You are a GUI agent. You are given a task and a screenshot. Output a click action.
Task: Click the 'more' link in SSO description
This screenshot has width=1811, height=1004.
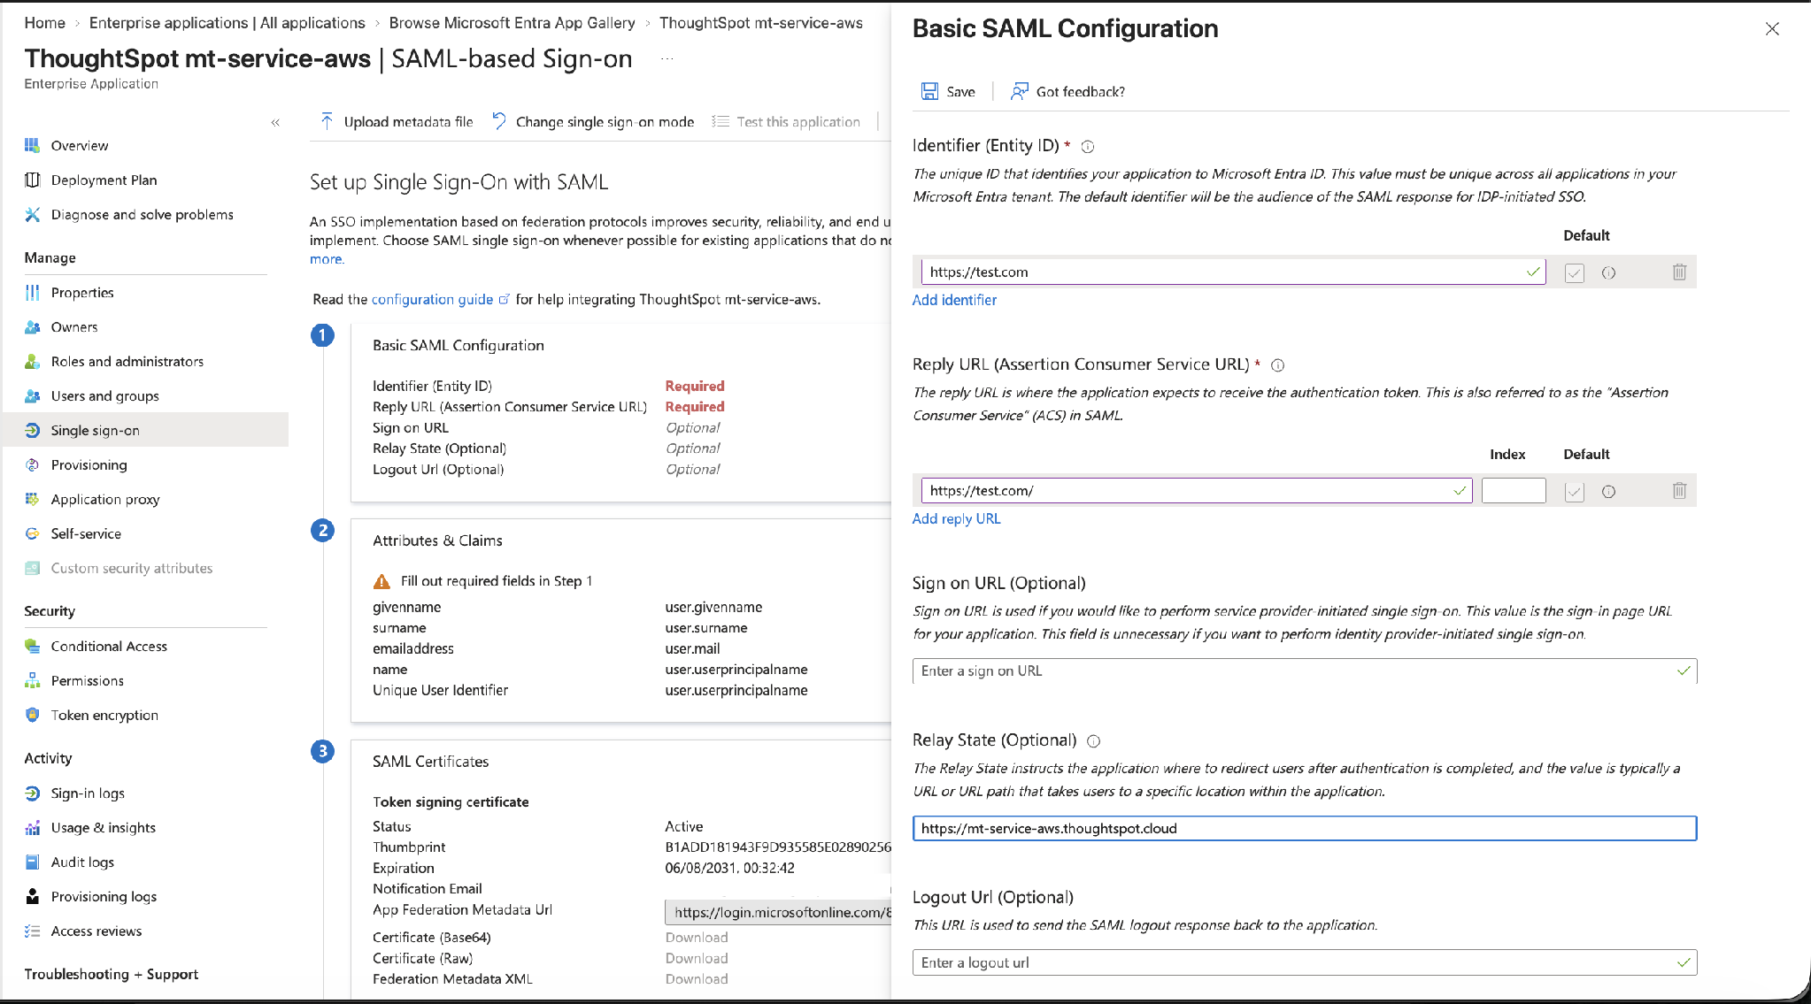[326, 259]
